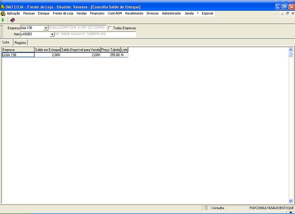This screenshot has height=214, width=295.
Task: Close the inner Consulta Saldo de Estoque window
Action: (x=292, y=13)
